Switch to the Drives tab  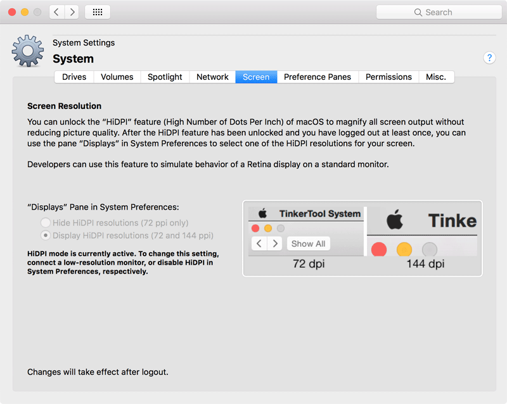[x=74, y=77]
